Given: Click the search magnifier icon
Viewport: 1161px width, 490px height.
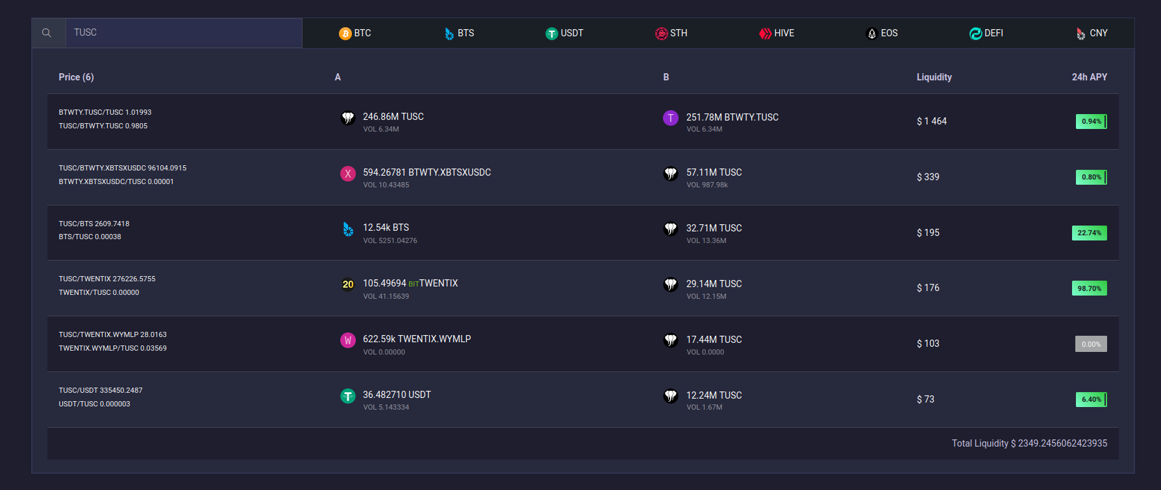Looking at the screenshot, I should pyautogui.click(x=47, y=33).
